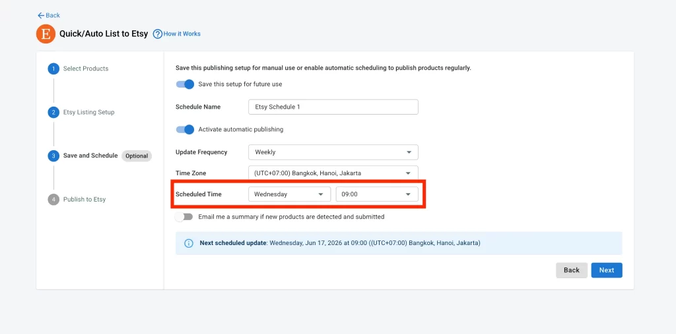Enable email summary toggle
This screenshot has width=676, height=334.
tap(184, 217)
